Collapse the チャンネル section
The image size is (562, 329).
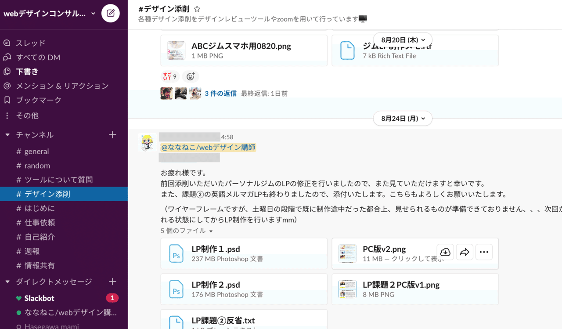[x=7, y=135]
